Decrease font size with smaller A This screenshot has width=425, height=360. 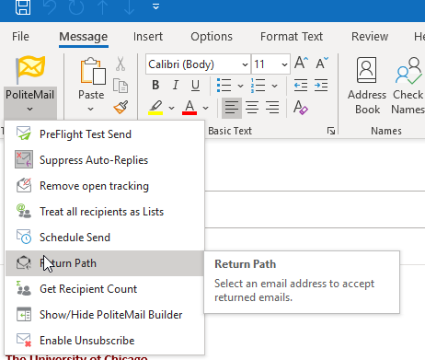coord(322,64)
